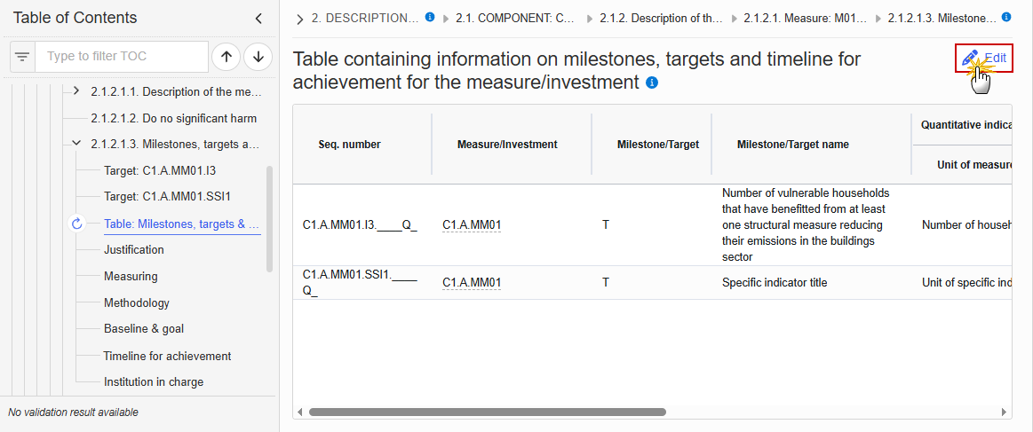Select Target: C1.A.MM01.I3 in tree
This screenshot has width=1033, height=432.
[x=160, y=170]
